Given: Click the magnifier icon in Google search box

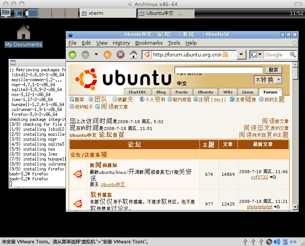Looking at the screenshot, I should tap(293, 55).
